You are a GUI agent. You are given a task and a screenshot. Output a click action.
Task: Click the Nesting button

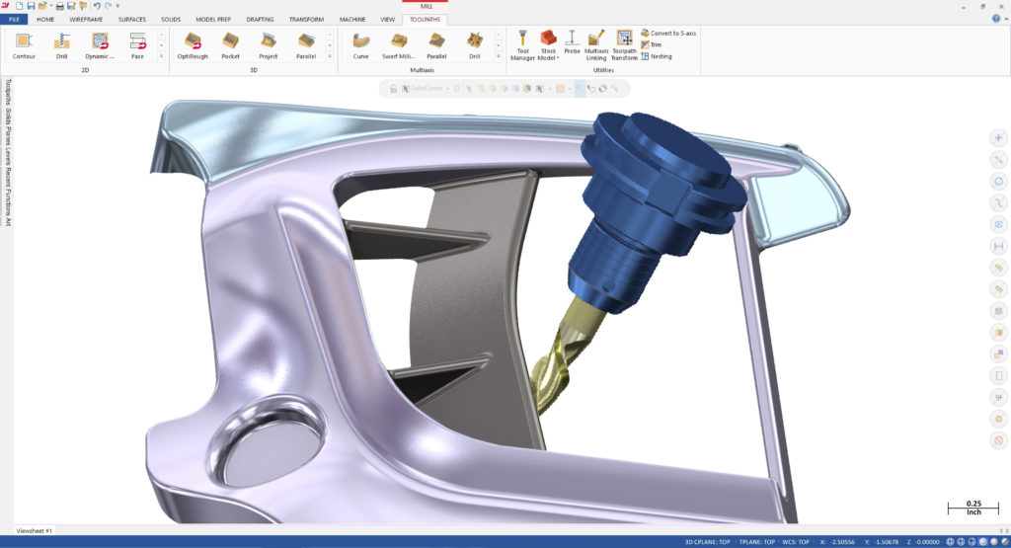point(657,56)
